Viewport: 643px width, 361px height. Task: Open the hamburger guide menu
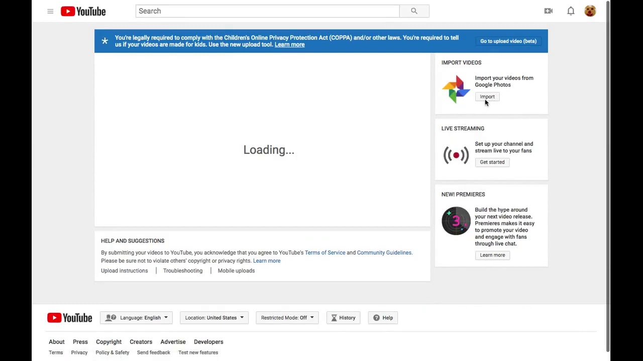(x=50, y=11)
